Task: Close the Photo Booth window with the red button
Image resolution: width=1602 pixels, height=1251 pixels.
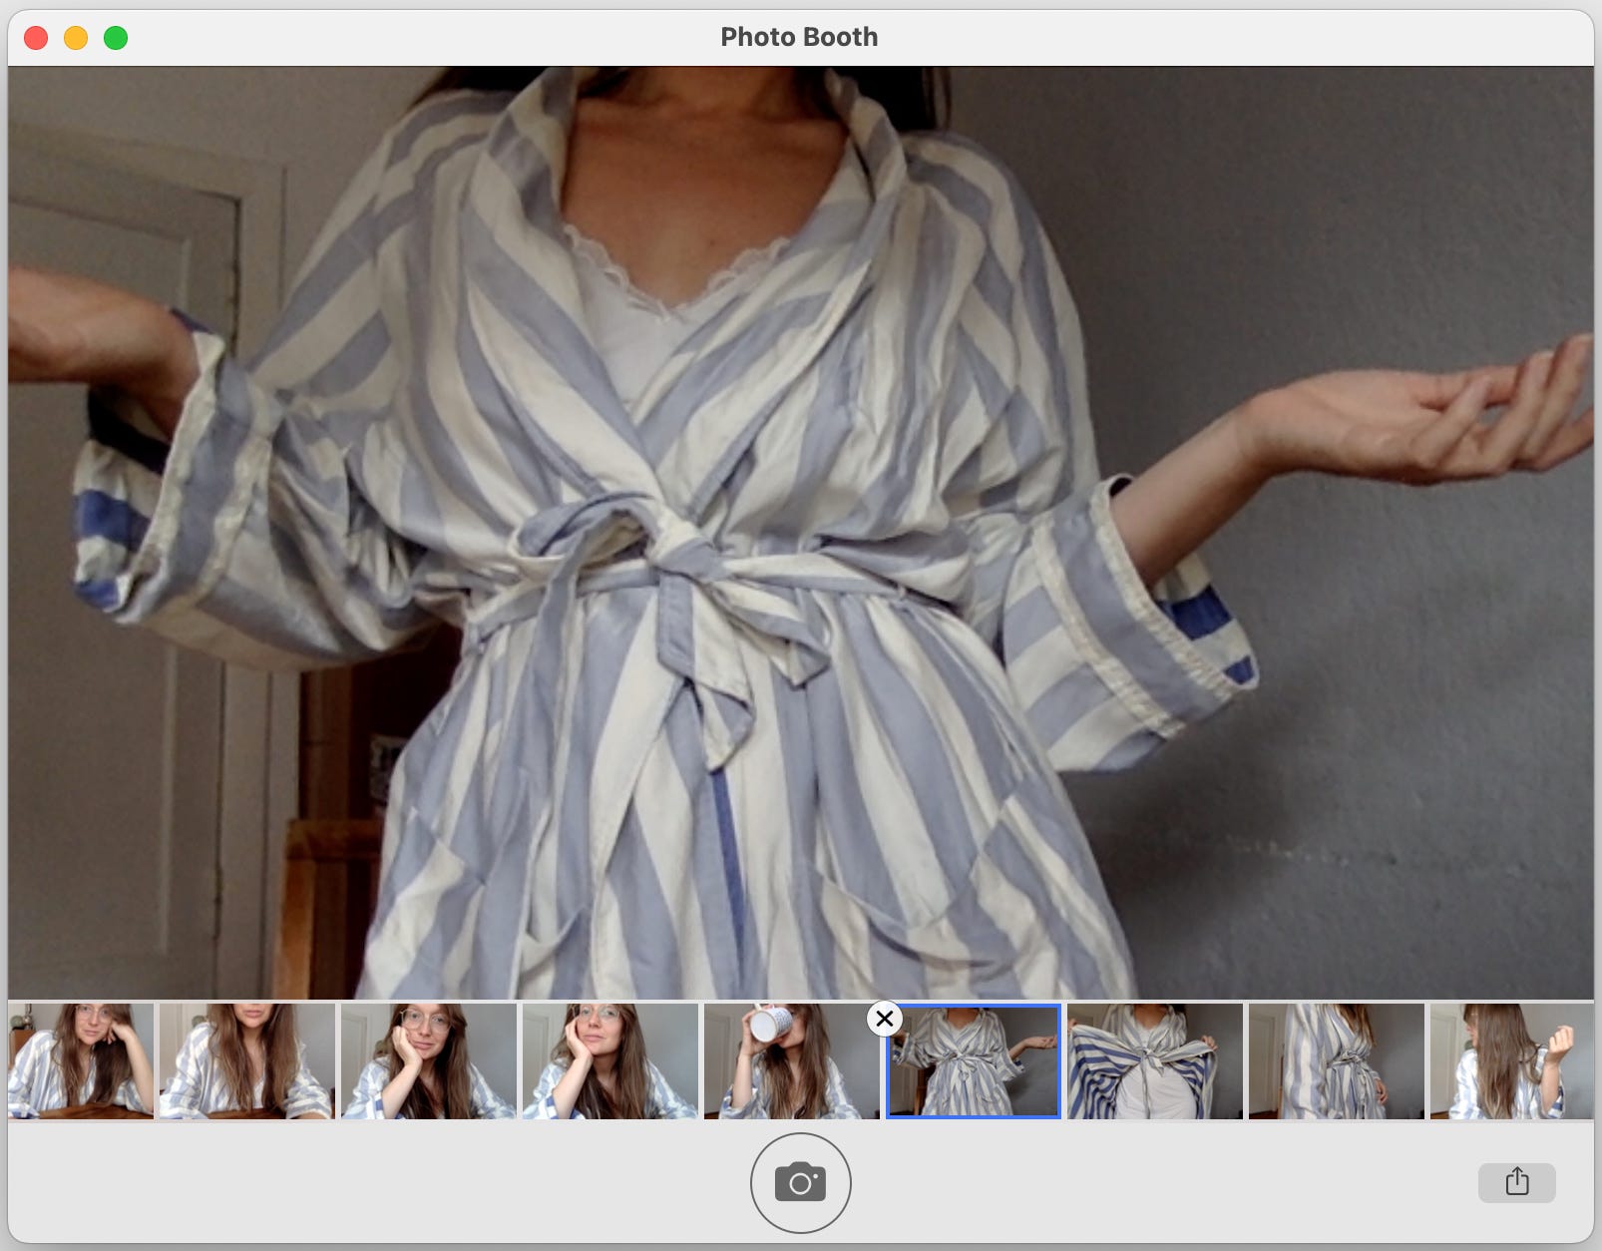Action: 36,38
